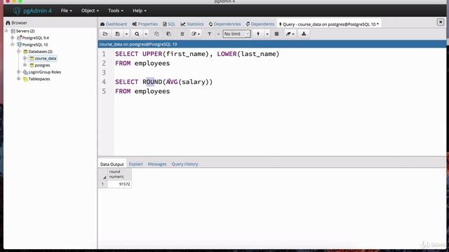Select Login/Group Roles in tree
449x252 pixels.
tap(44, 72)
